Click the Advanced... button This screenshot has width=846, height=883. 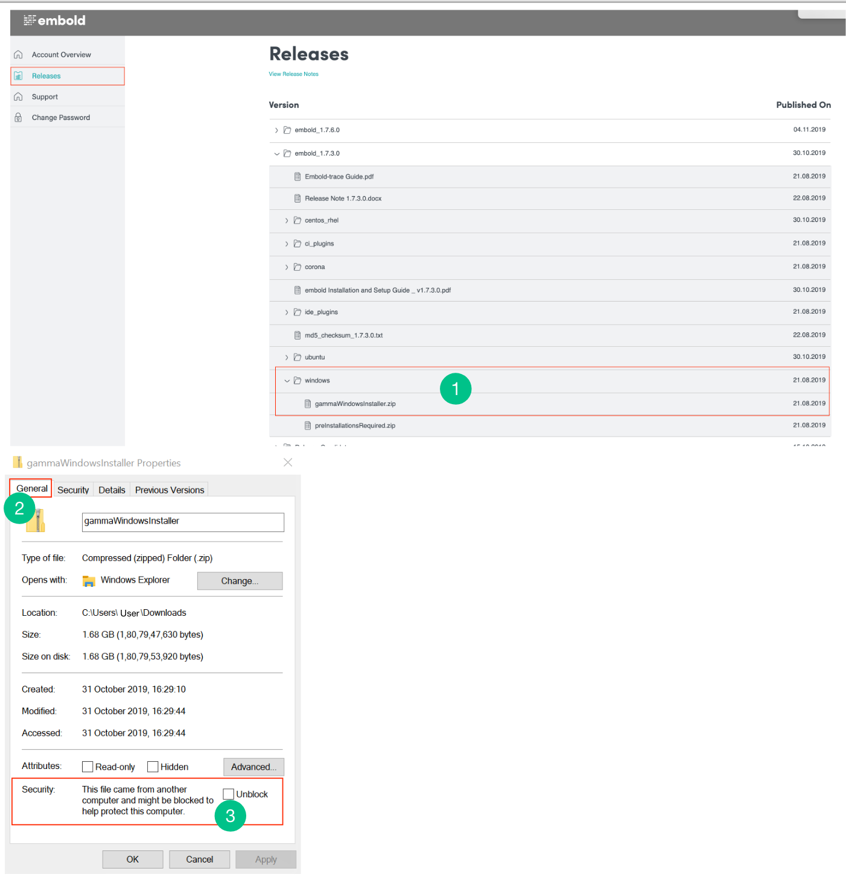click(x=253, y=767)
